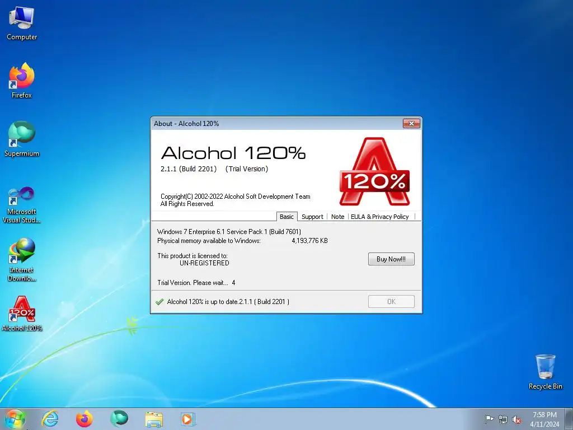The height and width of the screenshot is (430, 573).
Task: Click the Show Desktop strip beside the clock
Action: tap(569, 419)
